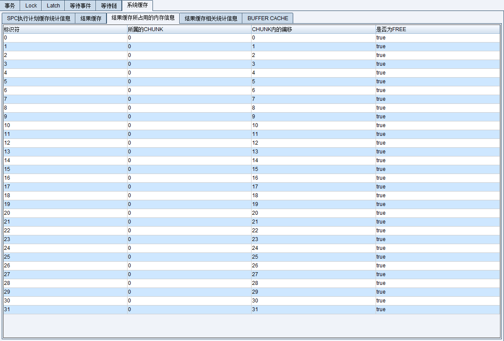Viewport: 504px width, 341px height.
Task: Click the 所属的CHUNK column header
Action: click(x=189, y=29)
